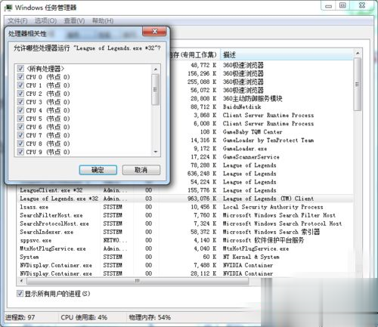Toggle the CPU 5 checkbox

tap(20, 119)
